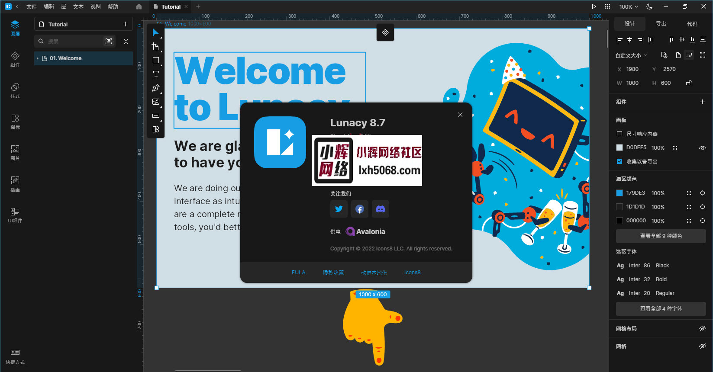Viewport: 713px width, 372px height.
Task: Uncheck 收集以备导出 checkbox
Action: coord(619,161)
